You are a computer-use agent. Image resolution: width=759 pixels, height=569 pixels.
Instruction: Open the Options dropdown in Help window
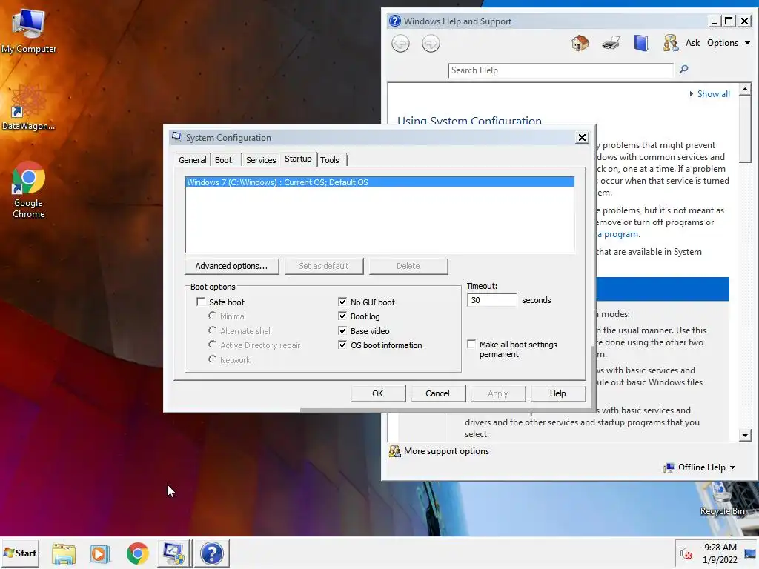click(729, 43)
